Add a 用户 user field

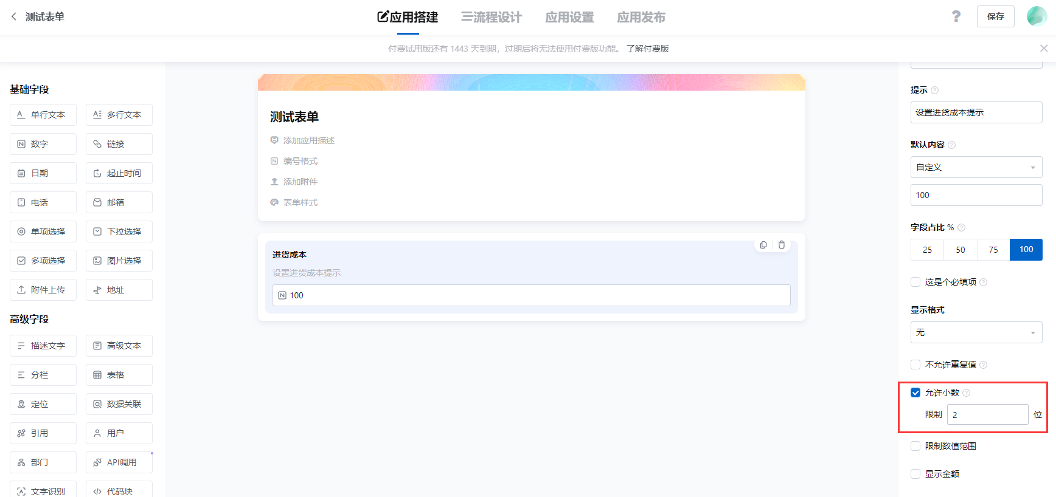click(x=119, y=433)
